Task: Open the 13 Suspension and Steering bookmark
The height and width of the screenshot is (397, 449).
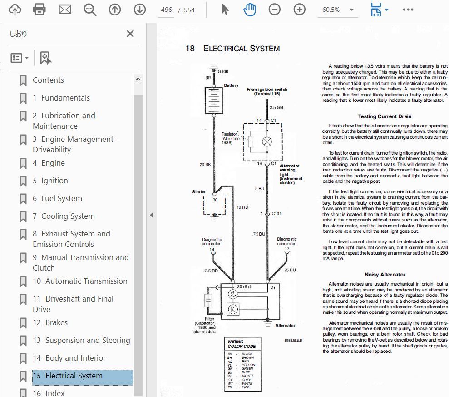Action: click(81, 340)
